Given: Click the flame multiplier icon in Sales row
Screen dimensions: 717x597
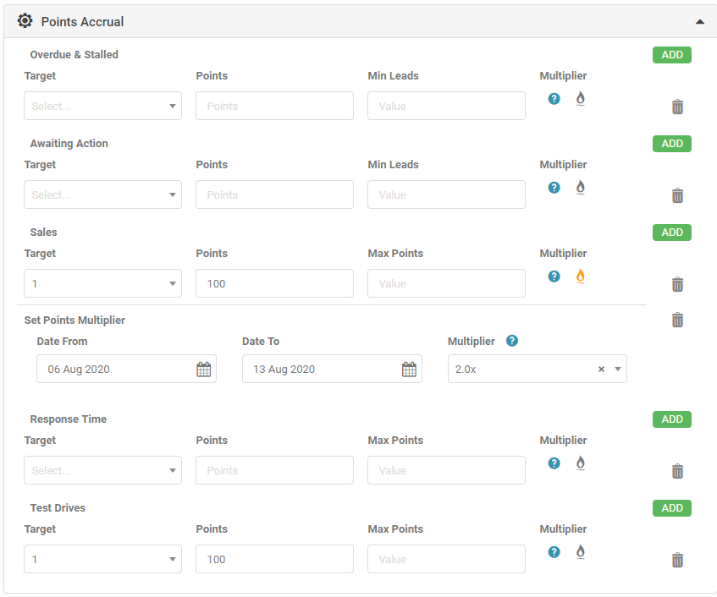Looking at the screenshot, I should pyautogui.click(x=580, y=276).
